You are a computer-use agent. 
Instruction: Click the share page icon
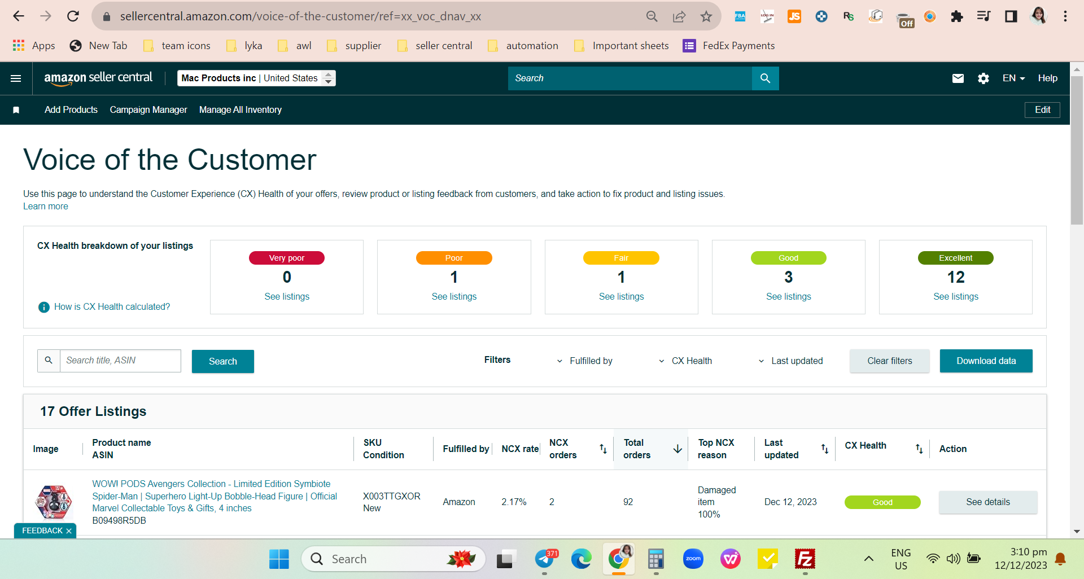(679, 16)
